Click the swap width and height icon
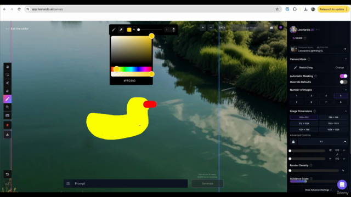 [x=337, y=154]
